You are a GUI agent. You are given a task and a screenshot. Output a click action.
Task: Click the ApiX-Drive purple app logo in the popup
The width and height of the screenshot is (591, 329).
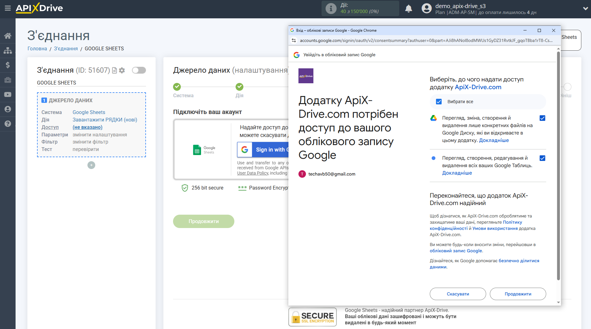306,76
